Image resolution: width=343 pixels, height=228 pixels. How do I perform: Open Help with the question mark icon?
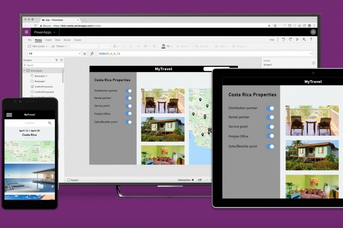tap(311, 39)
